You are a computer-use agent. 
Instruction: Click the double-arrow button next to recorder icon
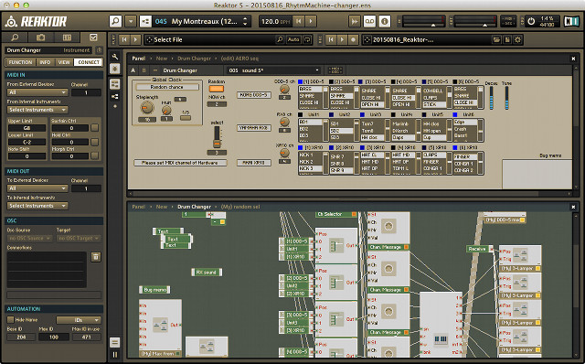click(x=354, y=21)
